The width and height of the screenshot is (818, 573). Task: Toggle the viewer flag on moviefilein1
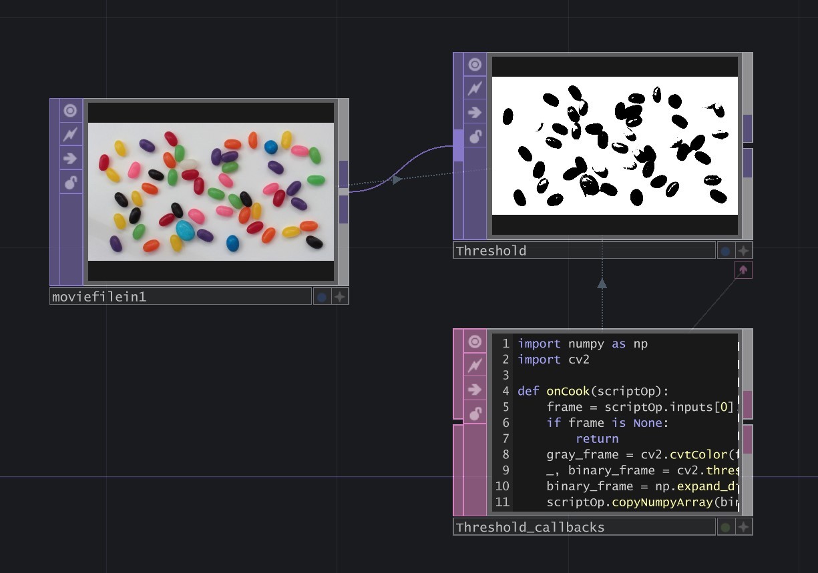70,111
